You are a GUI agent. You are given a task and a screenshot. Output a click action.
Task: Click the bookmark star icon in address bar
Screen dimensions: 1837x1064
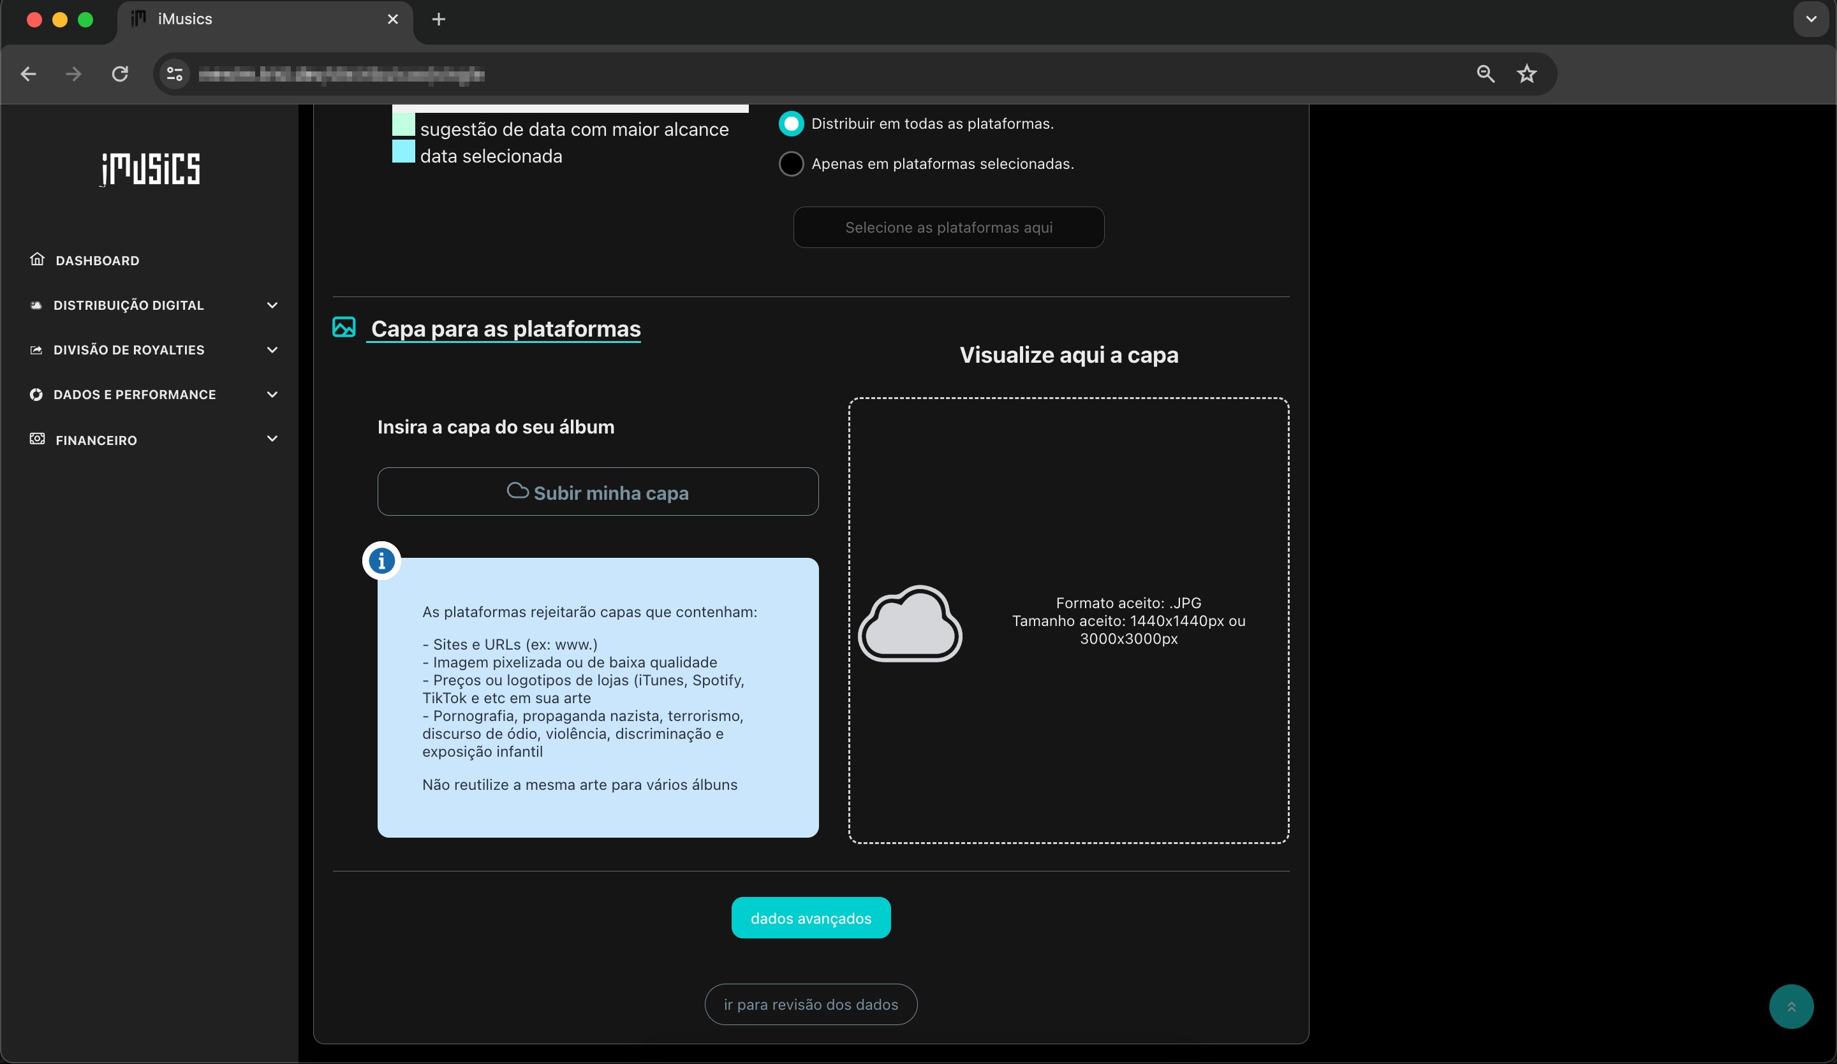[1526, 73]
